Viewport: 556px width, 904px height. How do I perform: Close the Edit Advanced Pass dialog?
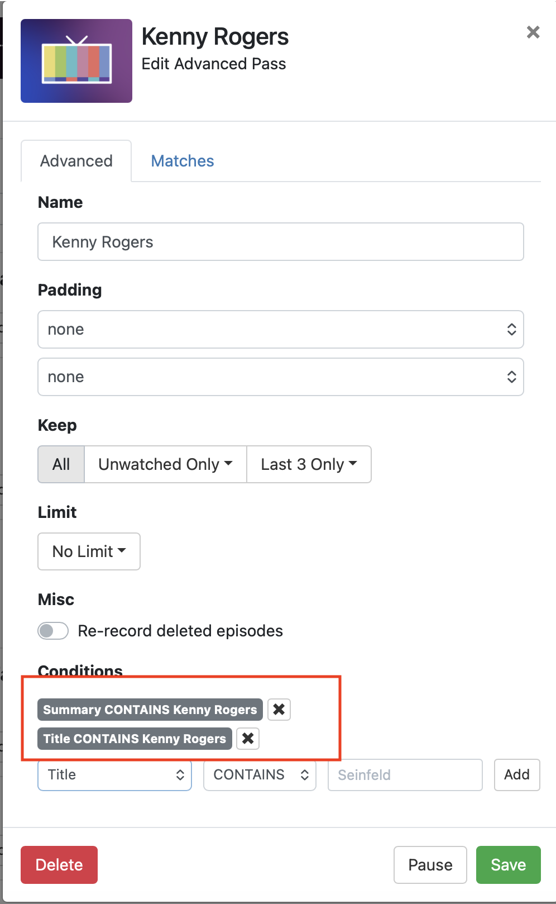tap(533, 32)
